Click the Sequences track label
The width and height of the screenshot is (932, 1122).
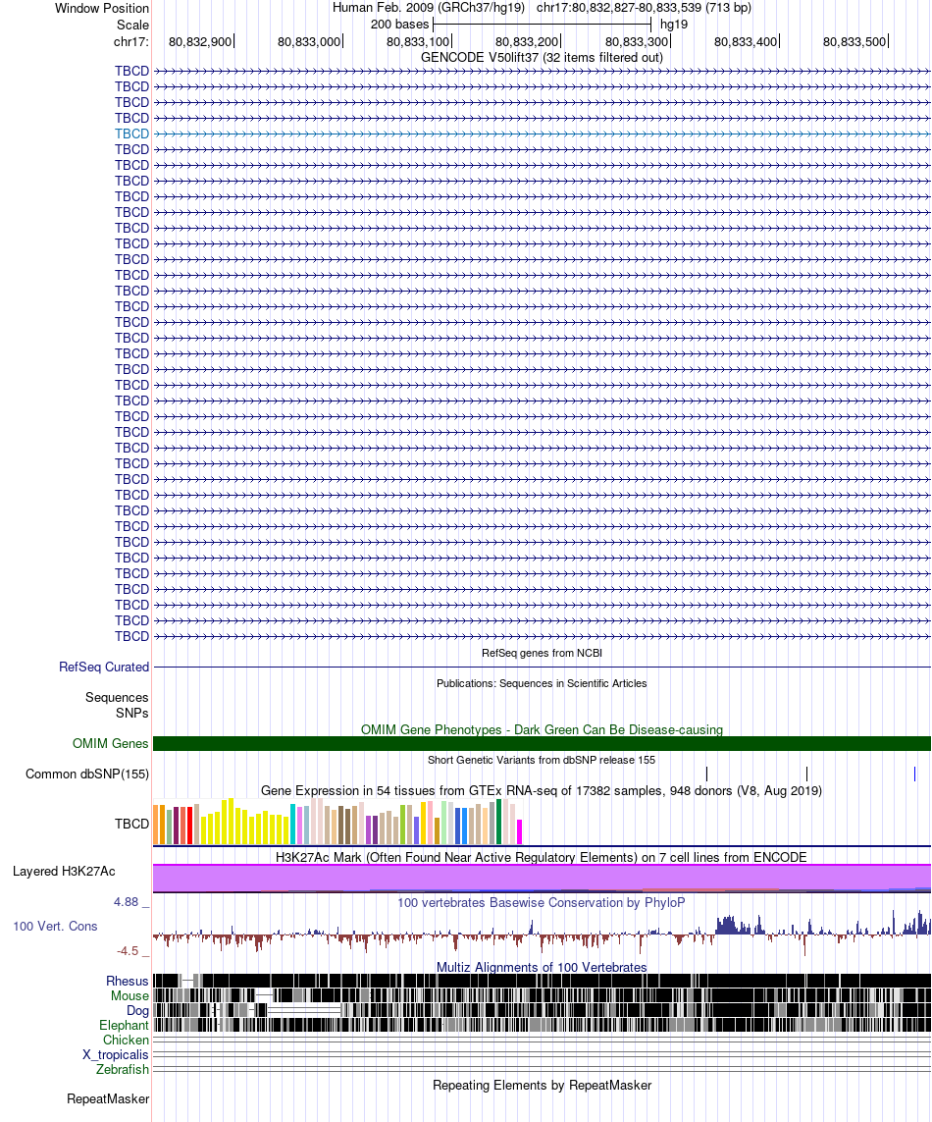(x=117, y=698)
